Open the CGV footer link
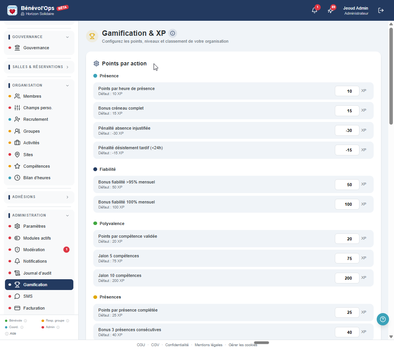The width and height of the screenshot is (394, 350). coord(155,345)
